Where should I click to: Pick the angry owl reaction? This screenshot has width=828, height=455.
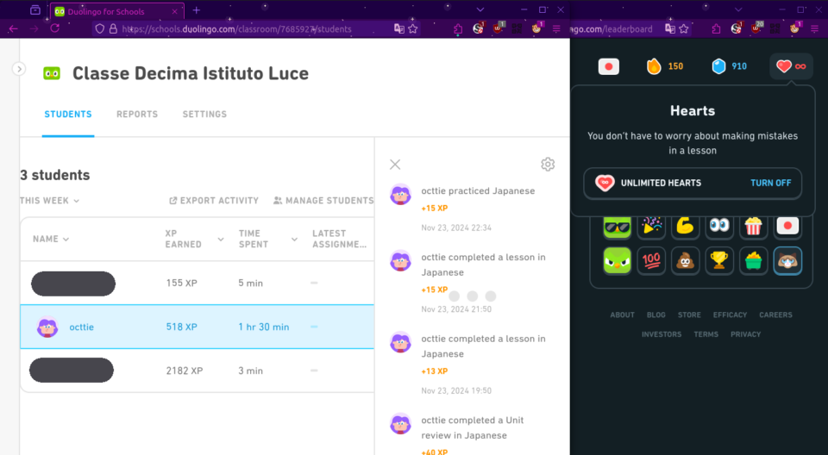point(617,261)
